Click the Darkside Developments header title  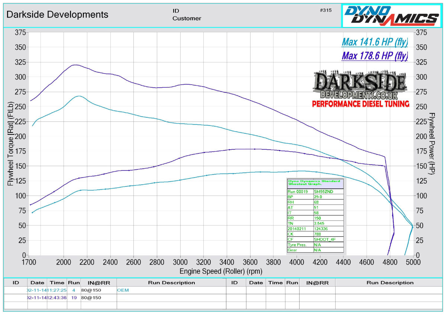tap(58, 14)
